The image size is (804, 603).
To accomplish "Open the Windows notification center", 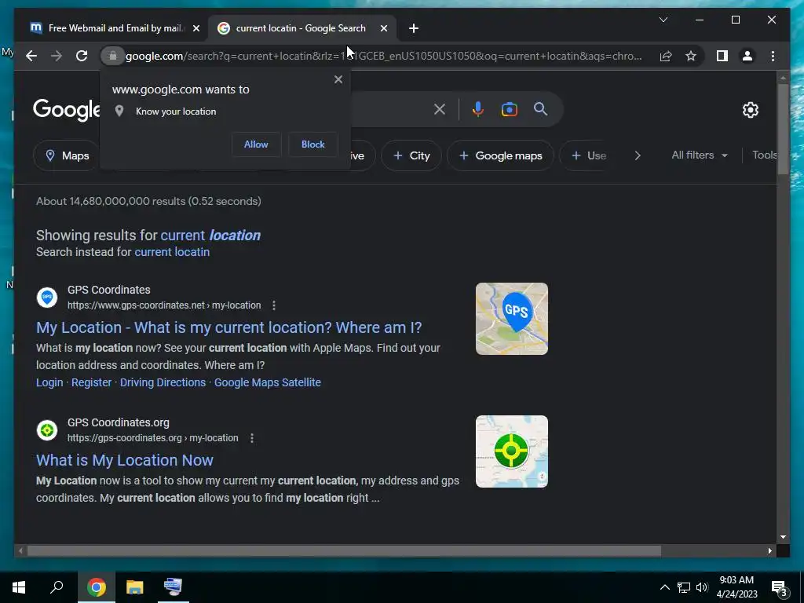I will click(x=780, y=587).
